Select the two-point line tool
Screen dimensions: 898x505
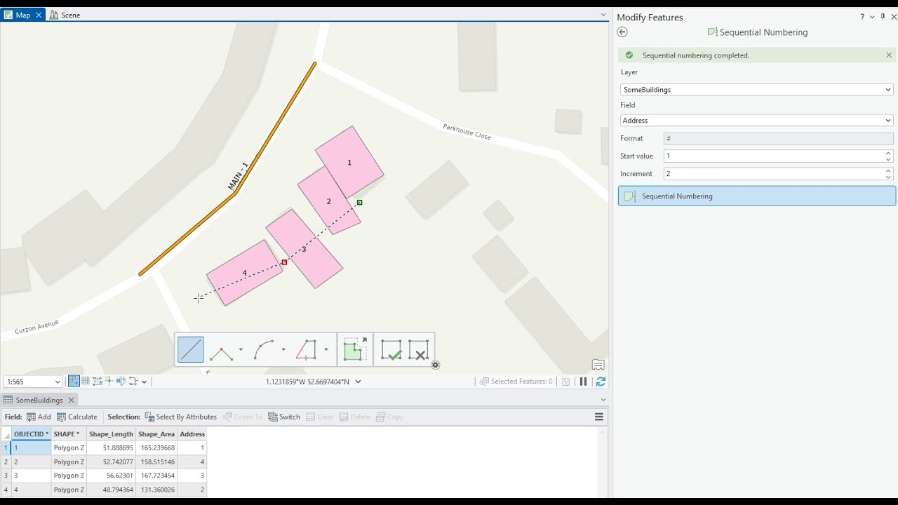(x=222, y=349)
